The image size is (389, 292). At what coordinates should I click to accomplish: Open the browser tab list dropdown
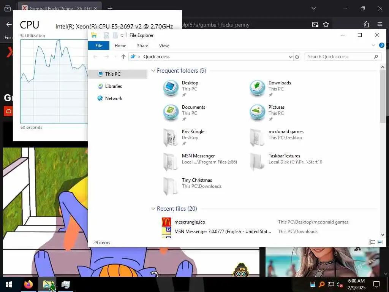pos(313,8)
